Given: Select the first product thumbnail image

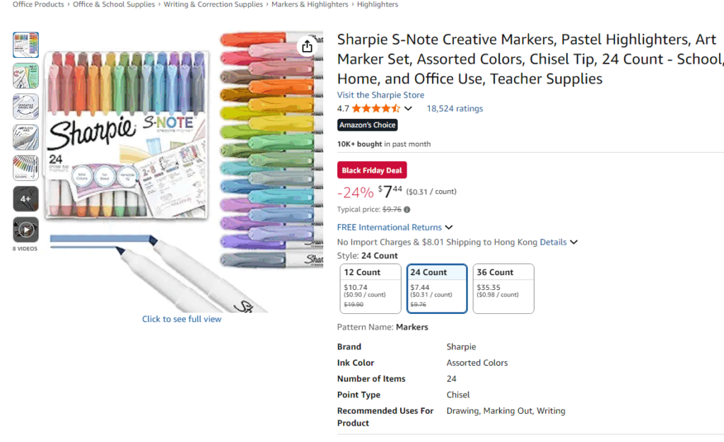Looking at the screenshot, I should [25, 45].
